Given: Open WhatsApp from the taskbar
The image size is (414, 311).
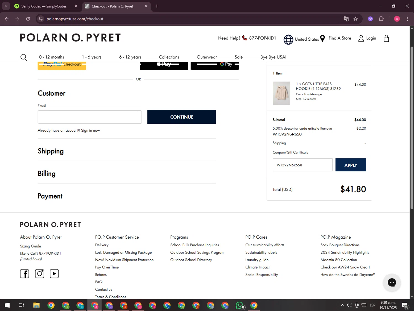Looking at the screenshot, I should [x=240, y=305].
